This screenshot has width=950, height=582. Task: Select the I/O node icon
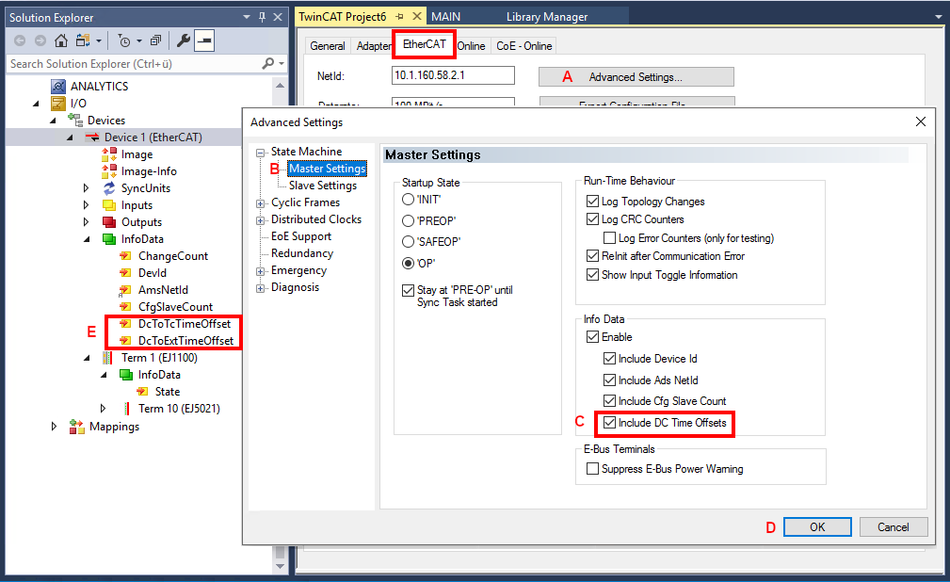point(58,103)
